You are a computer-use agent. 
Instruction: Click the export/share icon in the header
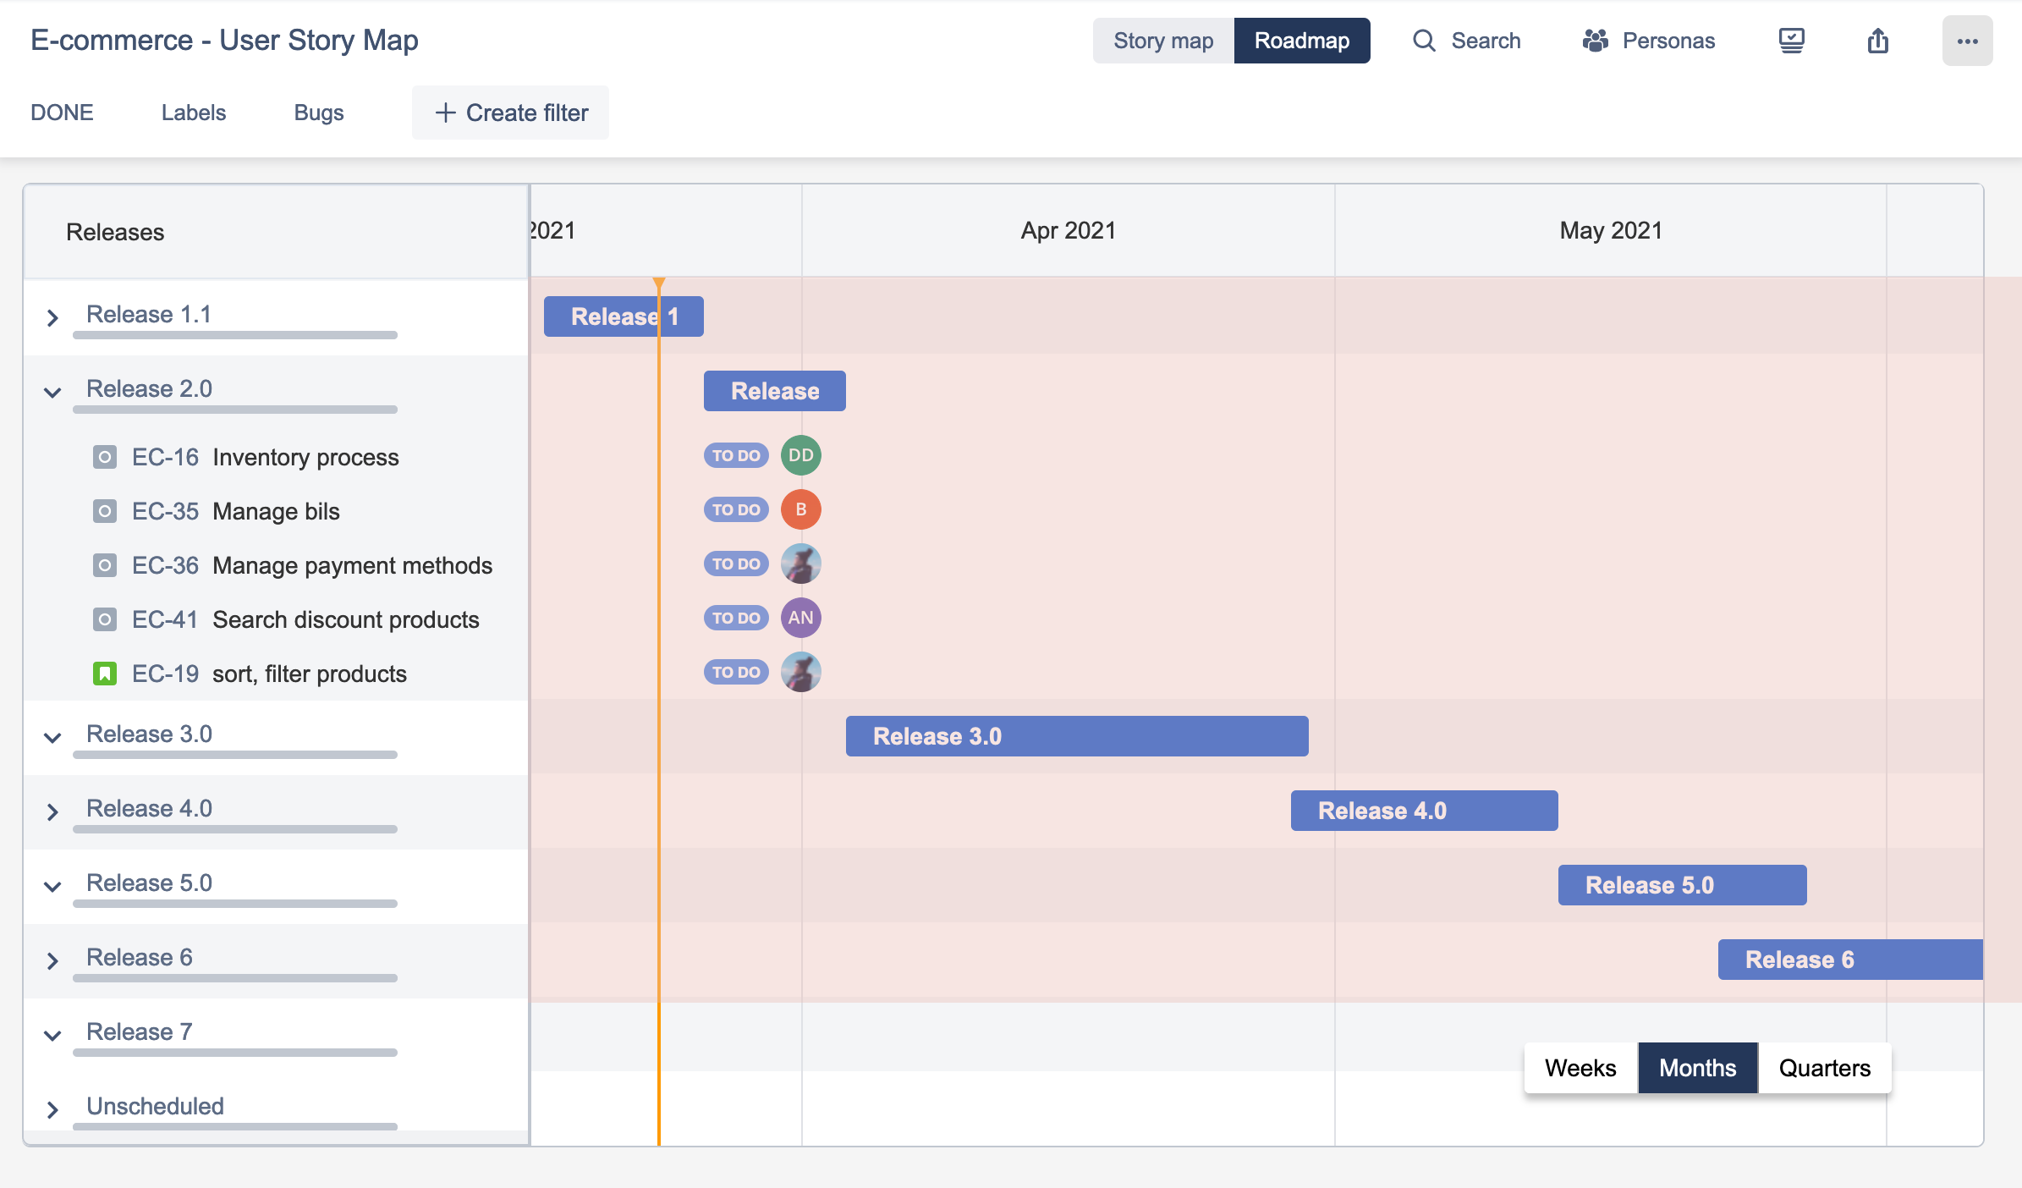pyautogui.click(x=1878, y=41)
